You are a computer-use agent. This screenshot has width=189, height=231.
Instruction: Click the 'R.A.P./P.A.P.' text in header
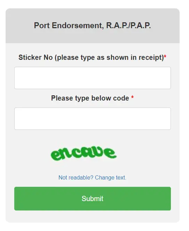pos(128,25)
